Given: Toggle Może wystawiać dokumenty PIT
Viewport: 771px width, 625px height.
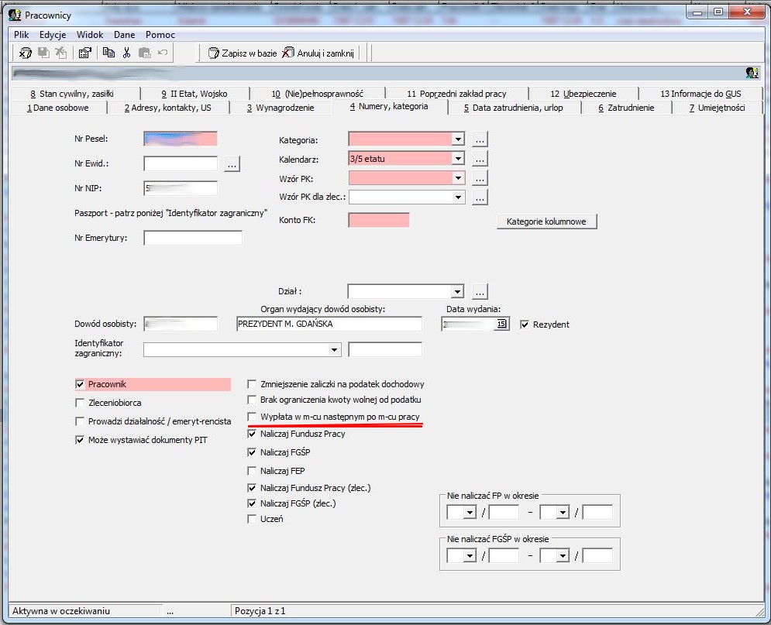Looking at the screenshot, I should coord(80,440).
